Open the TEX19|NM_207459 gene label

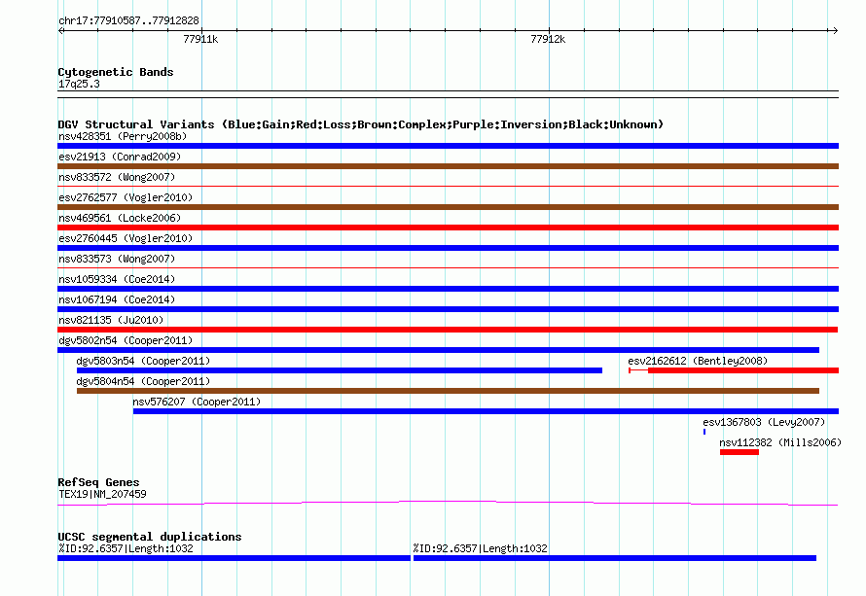[x=102, y=494]
